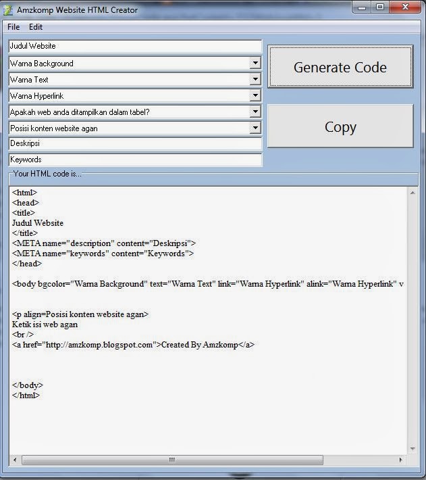Click the META name="keywords" line
426x480 pixels.
[x=103, y=254]
